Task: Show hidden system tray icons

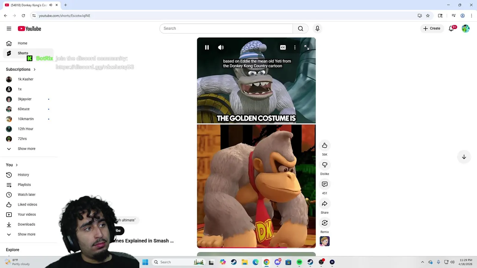Action: point(422,262)
